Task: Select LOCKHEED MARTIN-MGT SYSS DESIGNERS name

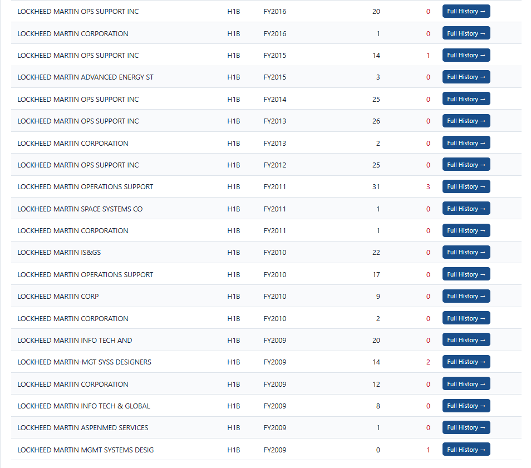Action: point(84,362)
